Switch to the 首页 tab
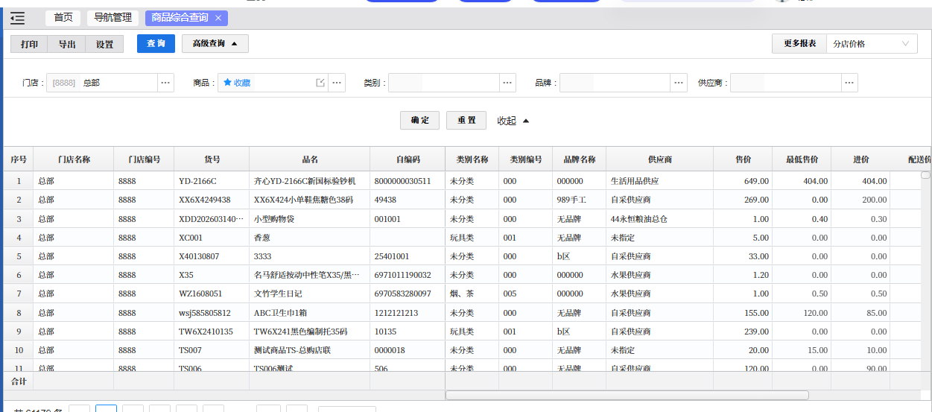This screenshot has width=932, height=412. 63,18
